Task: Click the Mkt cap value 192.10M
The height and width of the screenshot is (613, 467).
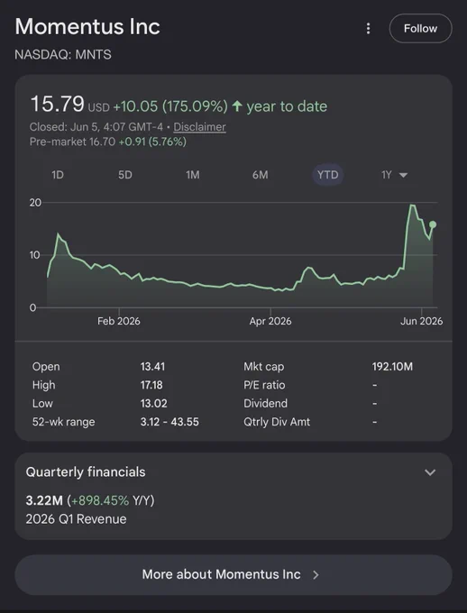Action: (x=392, y=367)
